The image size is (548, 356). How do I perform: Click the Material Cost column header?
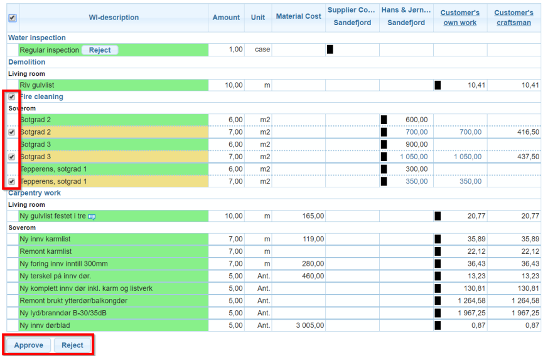click(x=298, y=16)
